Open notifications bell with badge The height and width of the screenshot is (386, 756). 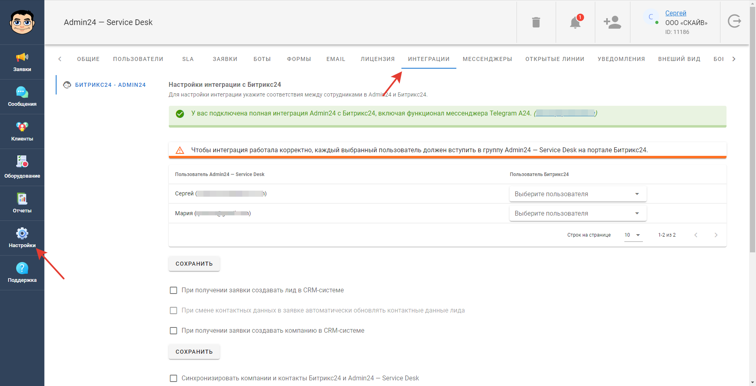pyautogui.click(x=575, y=22)
